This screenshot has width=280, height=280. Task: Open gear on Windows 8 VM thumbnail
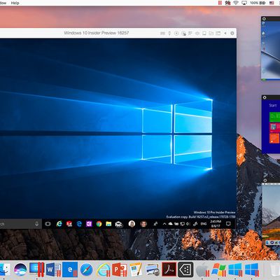(x=265, y=97)
